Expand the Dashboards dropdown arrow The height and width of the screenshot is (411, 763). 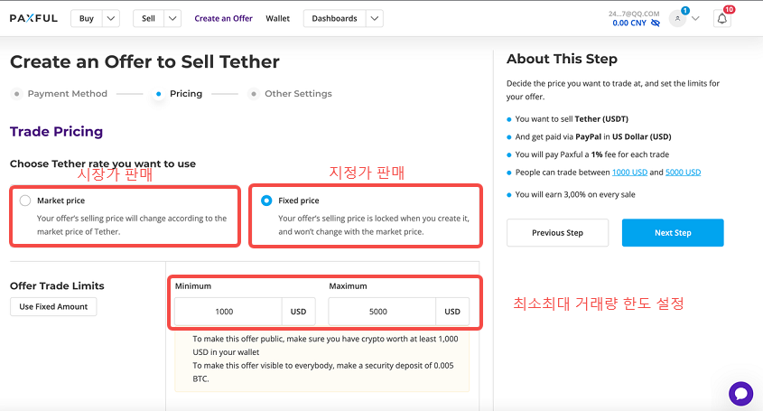(x=374, y=18)
